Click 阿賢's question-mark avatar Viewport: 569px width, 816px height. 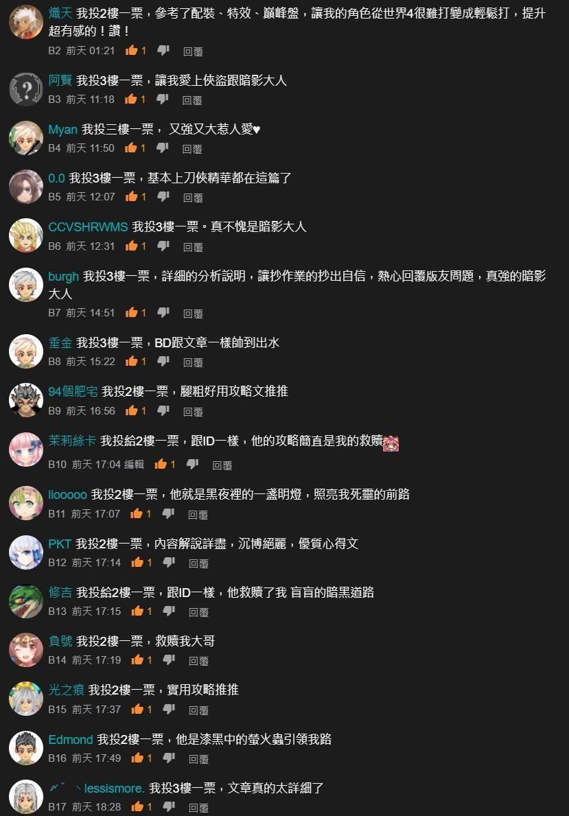click(26, 89)
